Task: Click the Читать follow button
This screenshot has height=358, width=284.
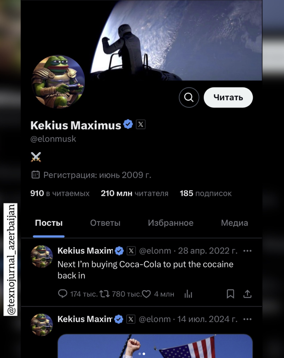Action: (x=228, y=97)
